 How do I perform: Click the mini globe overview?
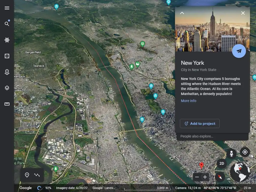click(x=240, y=172)
